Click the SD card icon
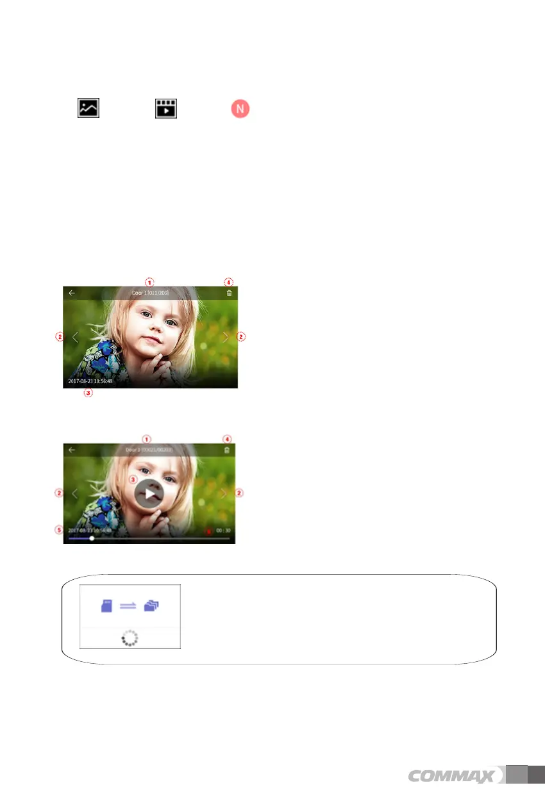545x799 pixels. point(106,605)
